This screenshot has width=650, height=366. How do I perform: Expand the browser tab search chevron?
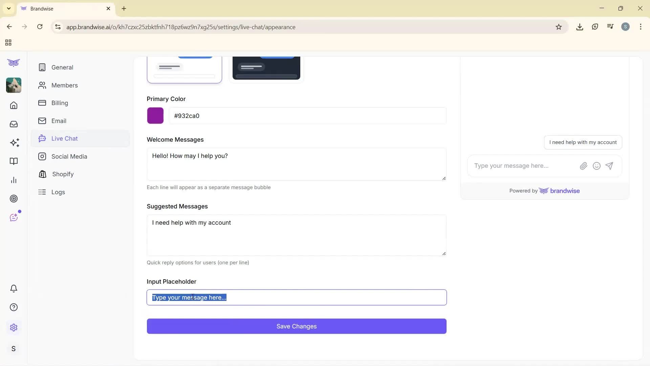(8, 8)
